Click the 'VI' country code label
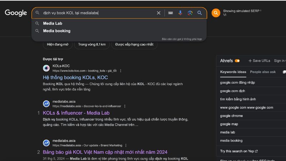 (x=225, y=15)
